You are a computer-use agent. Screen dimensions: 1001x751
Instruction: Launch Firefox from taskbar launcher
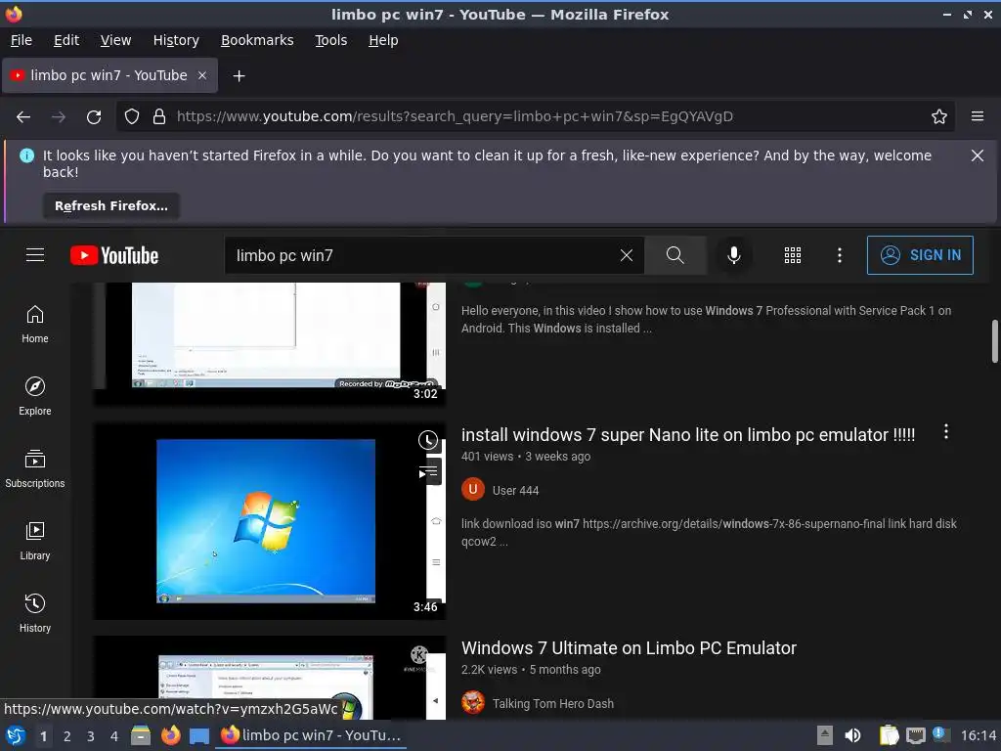coord(170,735)
